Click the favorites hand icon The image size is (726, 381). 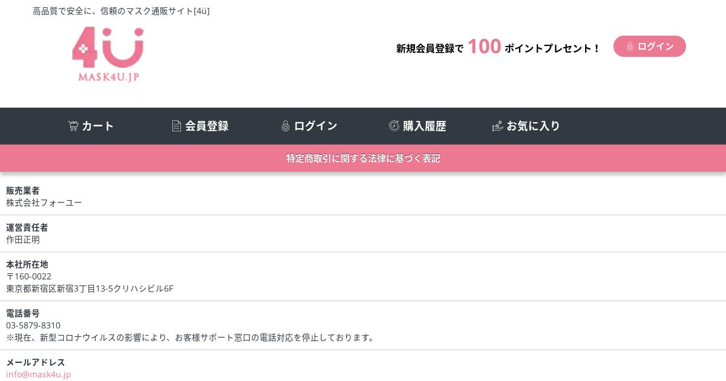[498, 126]
